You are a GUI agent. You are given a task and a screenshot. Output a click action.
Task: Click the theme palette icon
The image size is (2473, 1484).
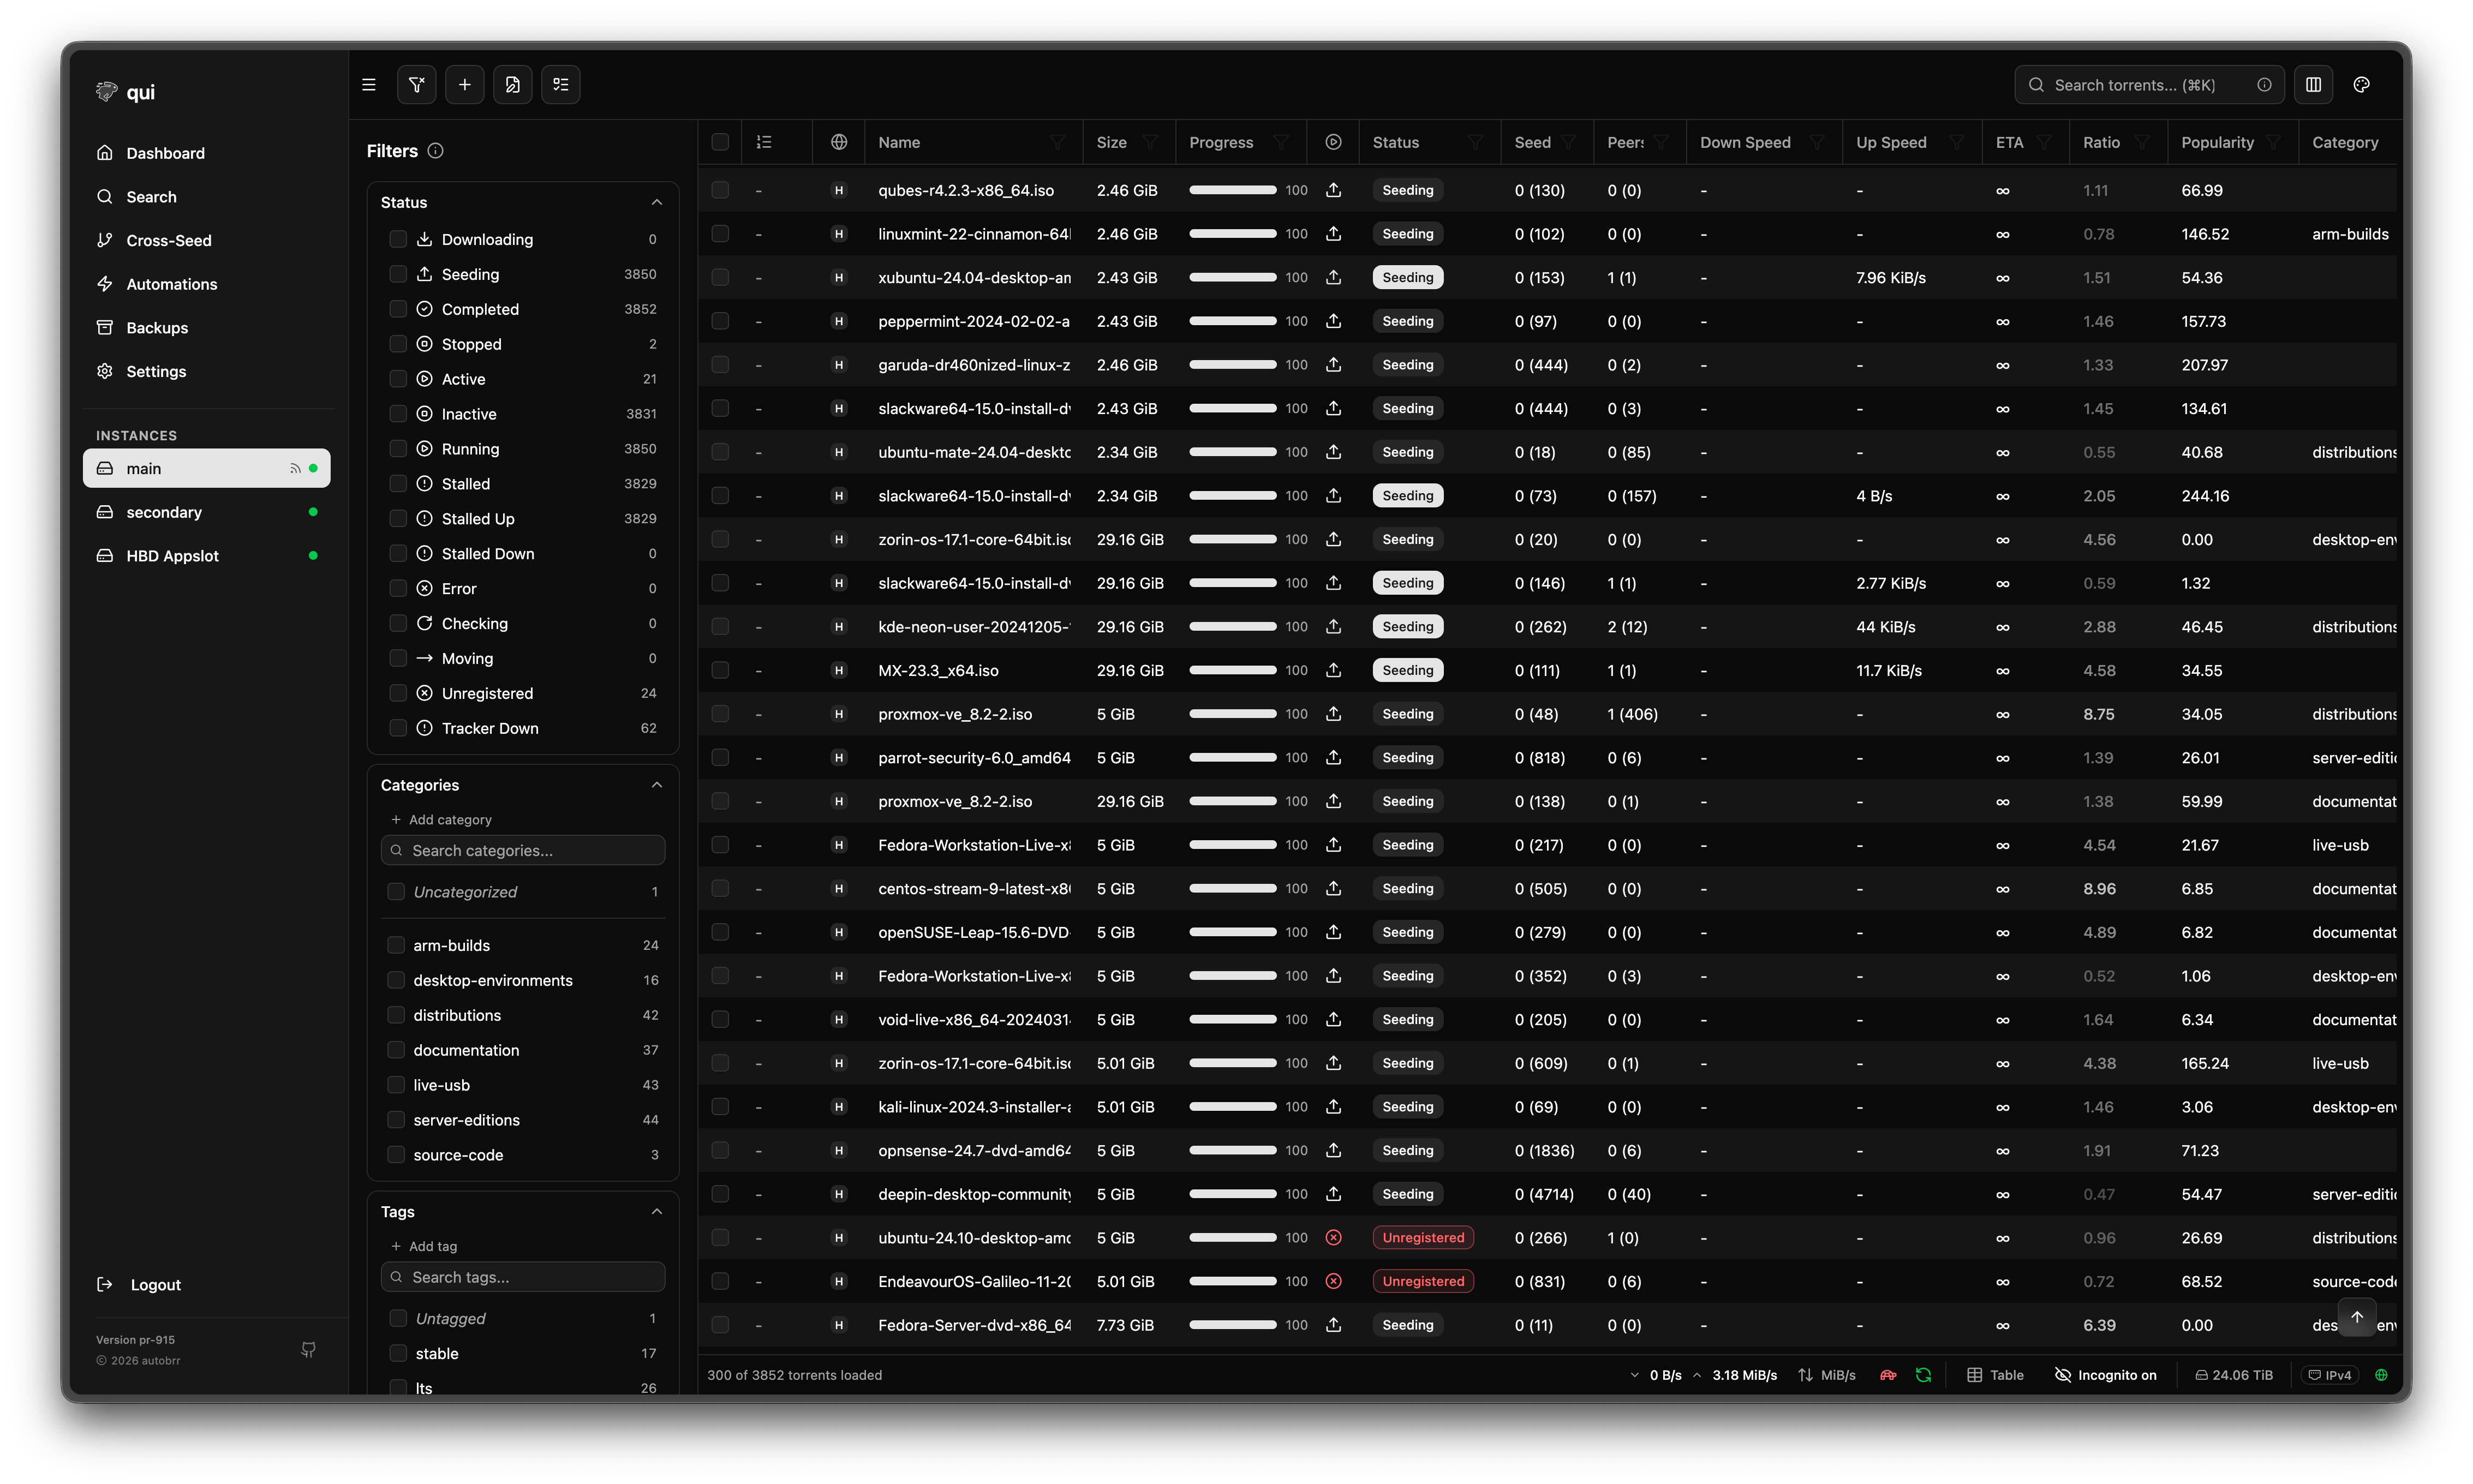2361,85
